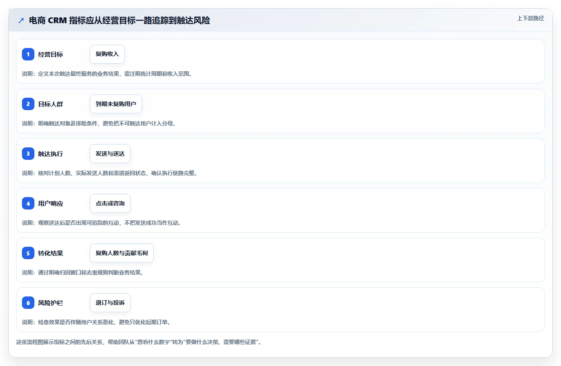Click the step 3 number badge
Screen dimensions: 561x366
point(28,154)
